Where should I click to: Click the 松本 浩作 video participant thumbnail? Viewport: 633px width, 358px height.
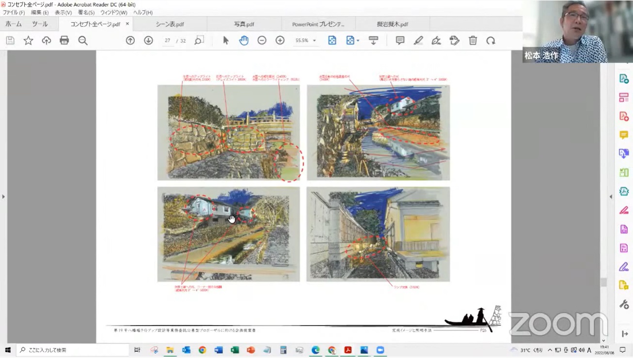[578, 31]
